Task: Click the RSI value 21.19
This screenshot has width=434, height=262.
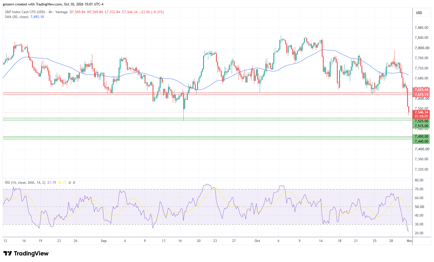Action: coord(52,183)
